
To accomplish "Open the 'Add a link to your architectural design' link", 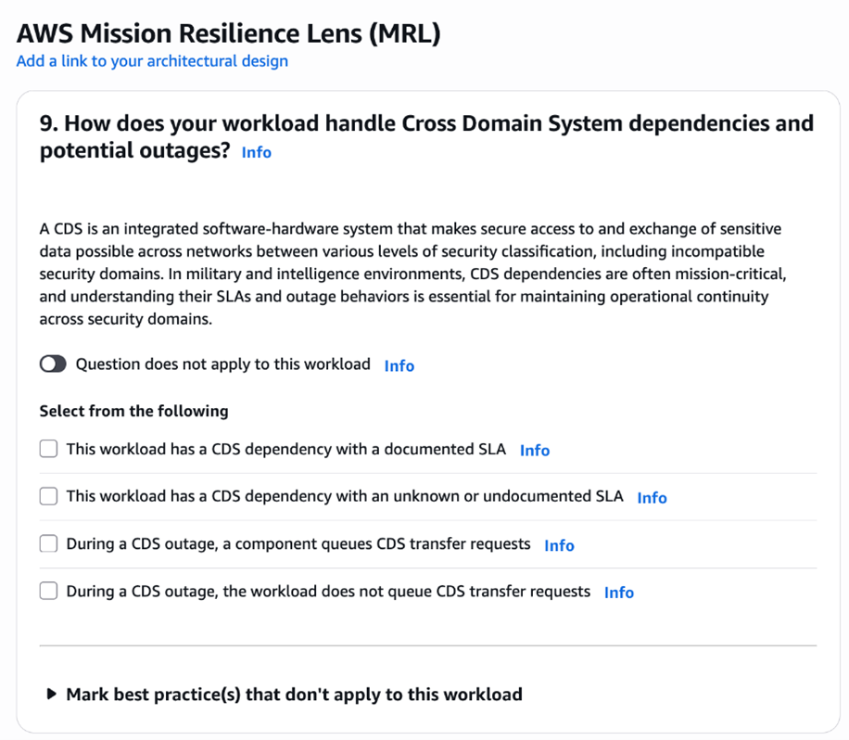I will click(x=152, y=61).
